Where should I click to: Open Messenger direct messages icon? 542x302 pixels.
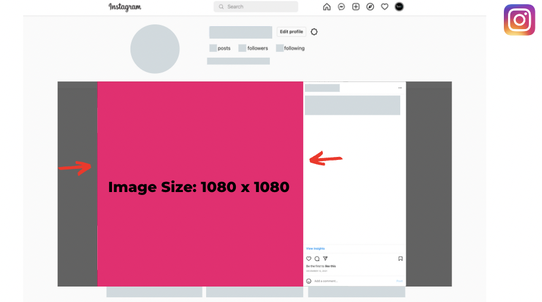tap(341, 7)
